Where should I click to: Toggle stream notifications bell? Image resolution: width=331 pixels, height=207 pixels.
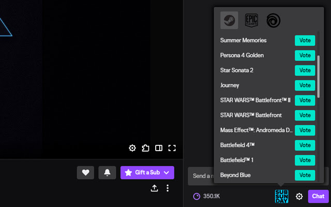[108, 172]
